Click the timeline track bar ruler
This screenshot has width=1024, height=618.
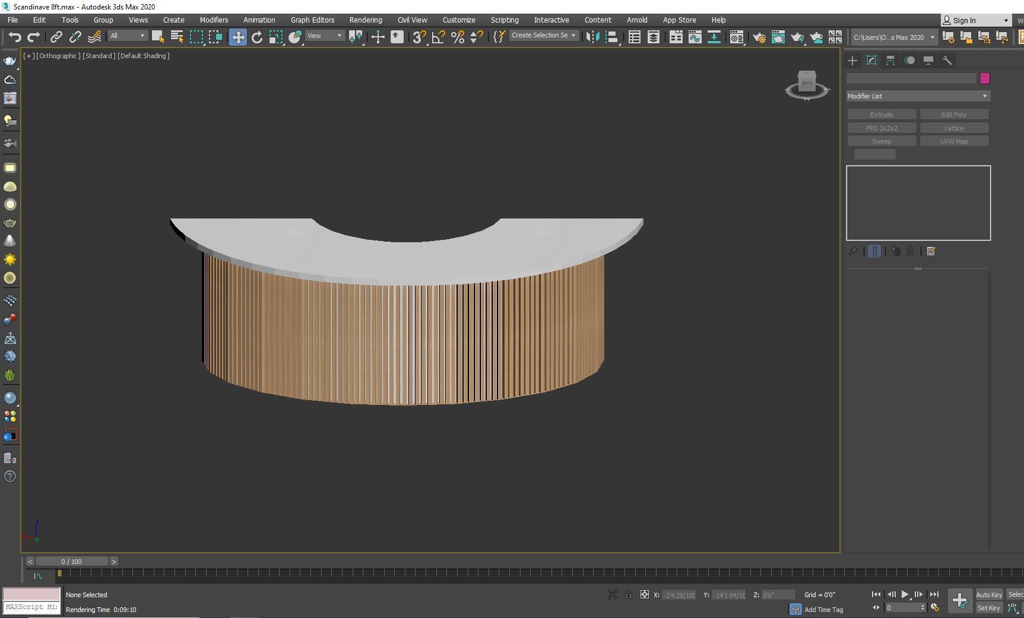tap(540, 573)
